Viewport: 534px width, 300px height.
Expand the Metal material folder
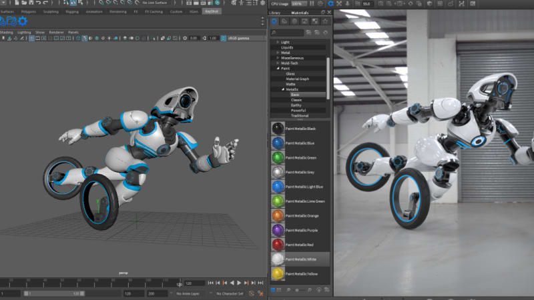pyautogui.click(x=278, y=53)
